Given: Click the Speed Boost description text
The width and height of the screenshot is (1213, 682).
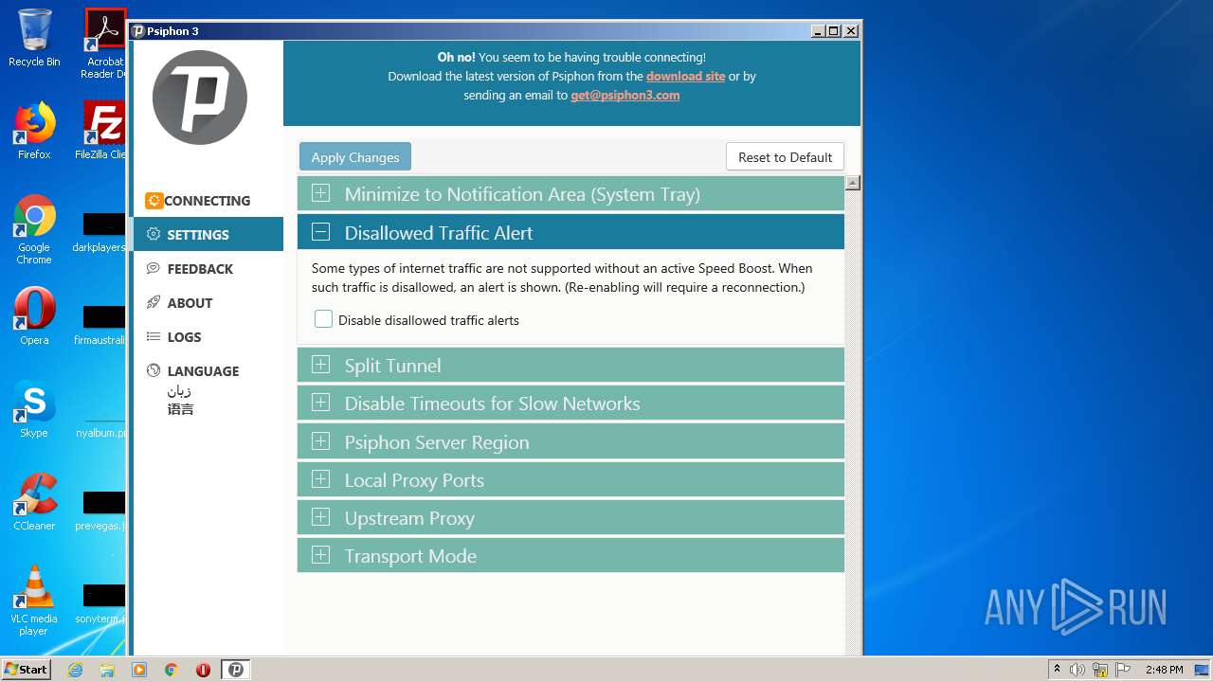Looking at the screenshot, I should pos(562,278).
